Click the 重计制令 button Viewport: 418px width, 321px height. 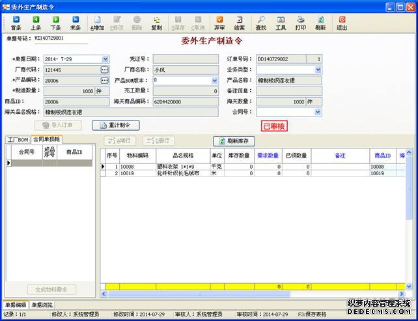(x=116, y=125)
